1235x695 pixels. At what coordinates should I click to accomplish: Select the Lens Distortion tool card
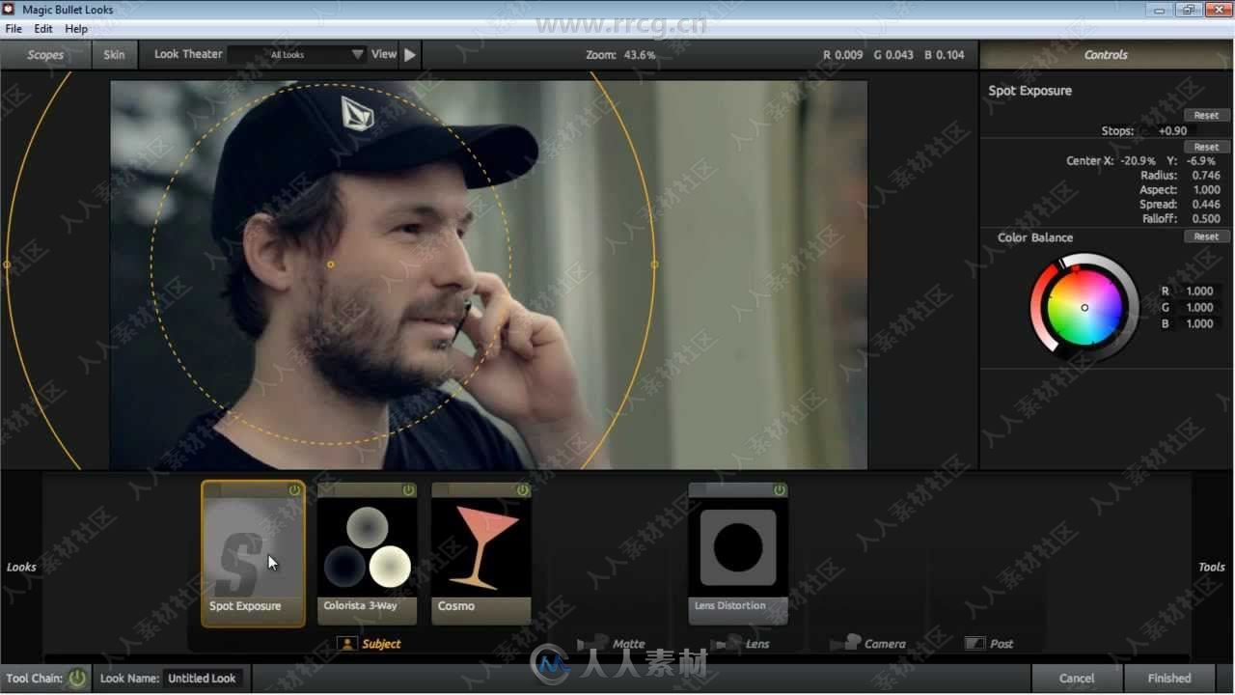pos(738,554)
